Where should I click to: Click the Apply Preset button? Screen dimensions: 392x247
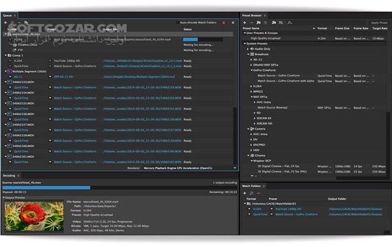[x=379, y=23]
